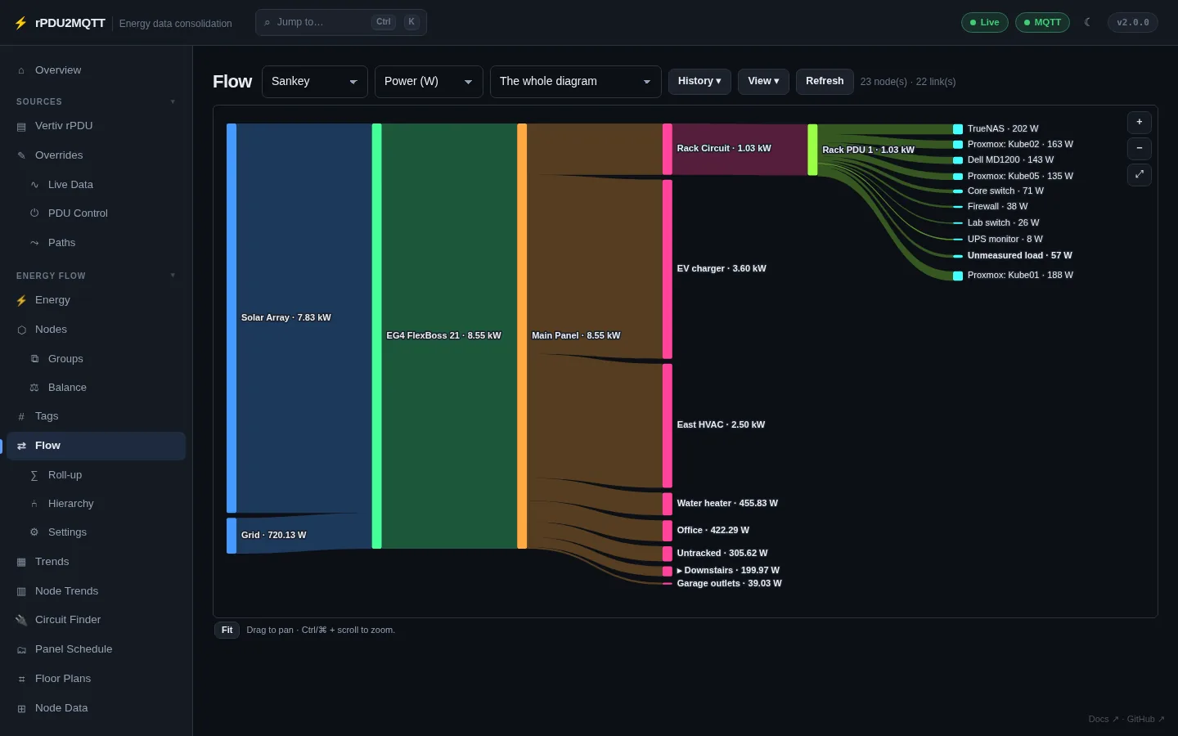This screenshot has height=736, width=1178.
Task: Toggle dark mode moon icon
Action: 1087,22
